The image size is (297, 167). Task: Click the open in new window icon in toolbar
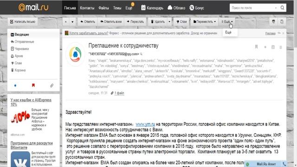point(282,22)
